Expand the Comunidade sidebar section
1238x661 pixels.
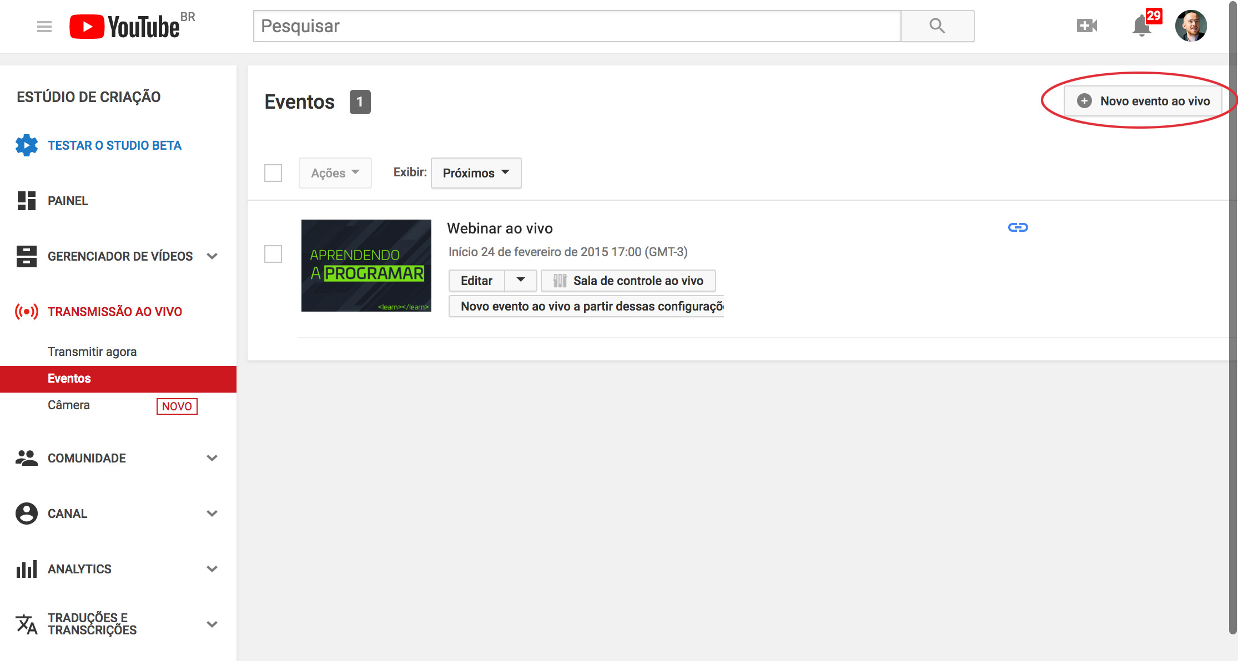tap(212, 458)
